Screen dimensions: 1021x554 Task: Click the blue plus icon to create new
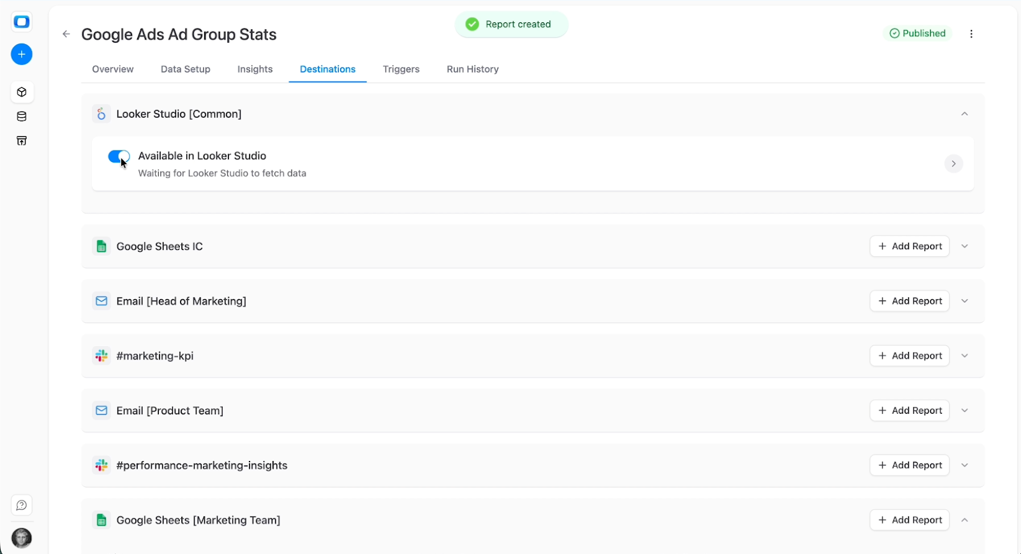click(x=21, y=54)
